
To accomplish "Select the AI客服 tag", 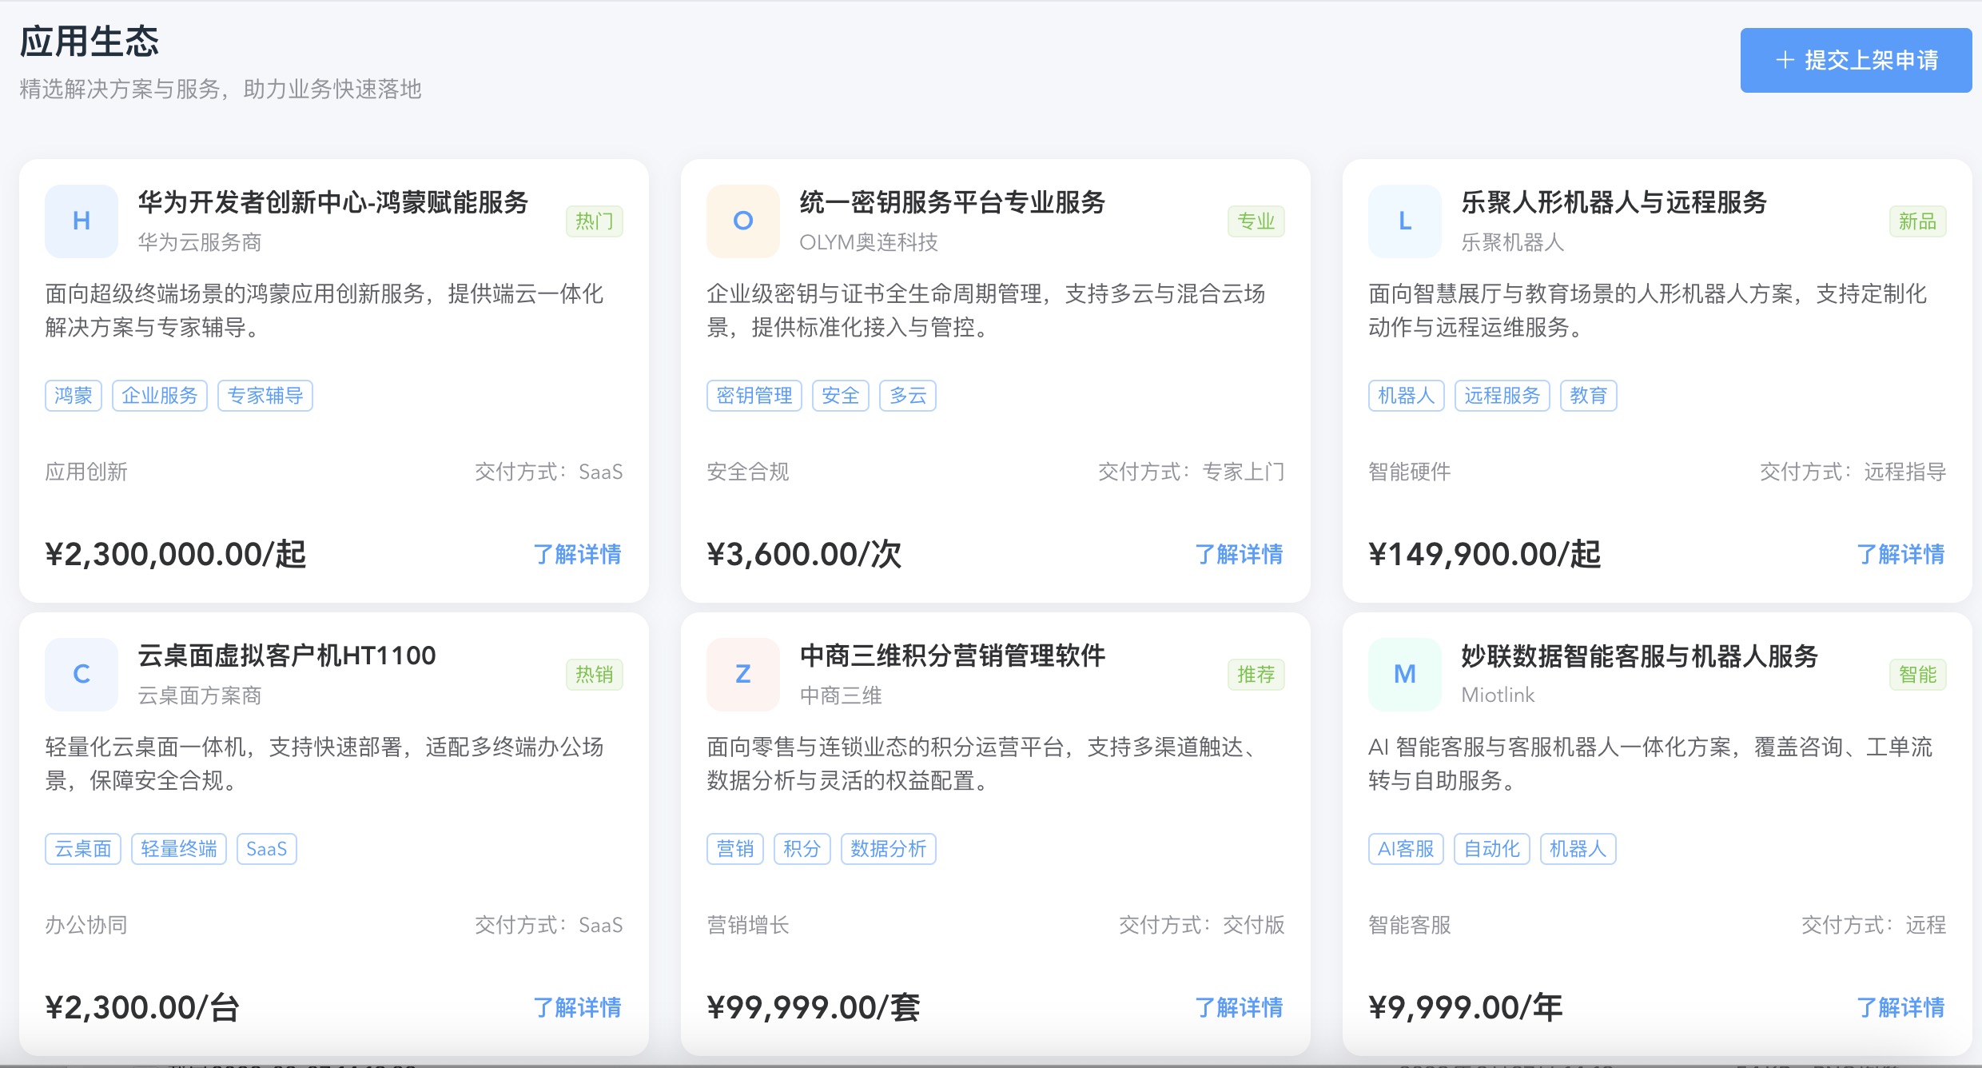I will pos(1406,849).
